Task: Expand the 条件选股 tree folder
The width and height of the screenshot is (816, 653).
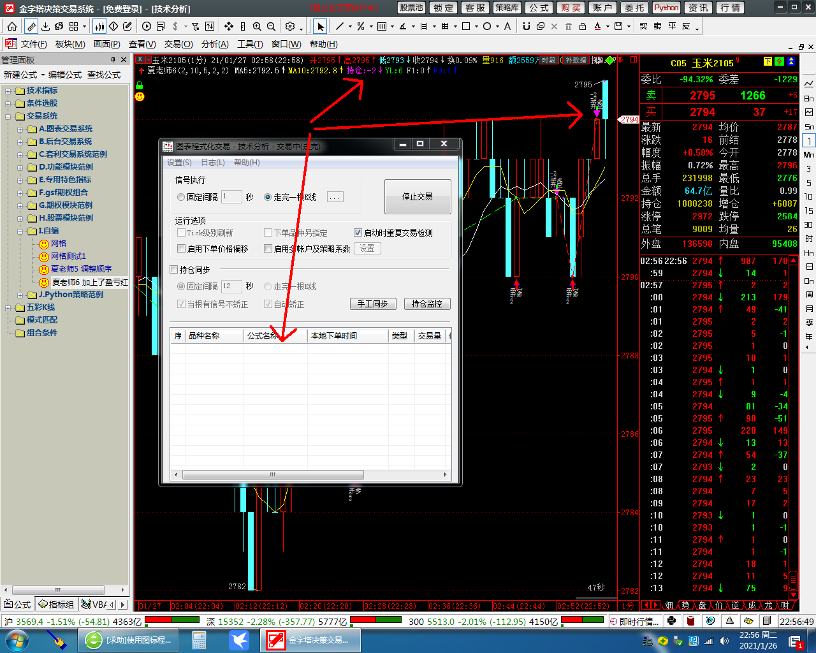Action: [8, 103]
